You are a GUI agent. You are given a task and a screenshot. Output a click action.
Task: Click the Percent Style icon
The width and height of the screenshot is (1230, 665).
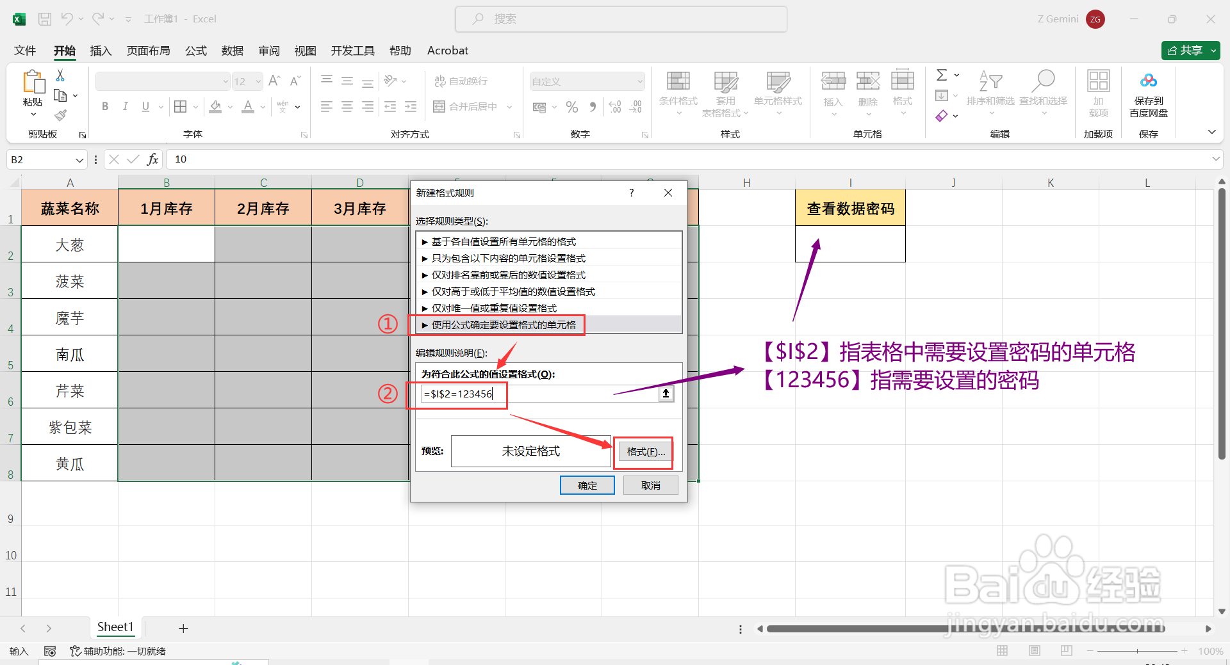point(572,107)
